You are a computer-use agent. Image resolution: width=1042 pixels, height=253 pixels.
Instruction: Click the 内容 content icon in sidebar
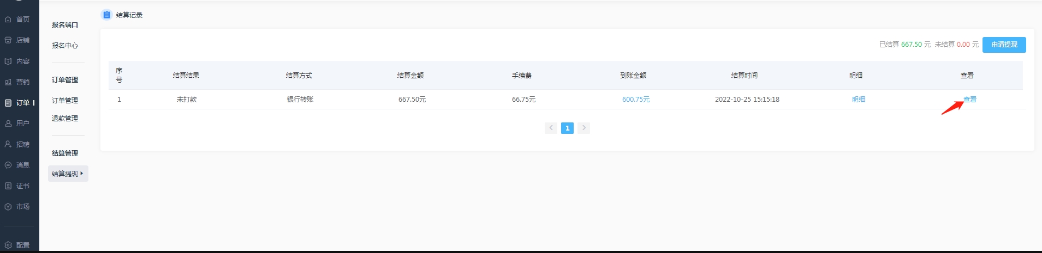(8, 61)
